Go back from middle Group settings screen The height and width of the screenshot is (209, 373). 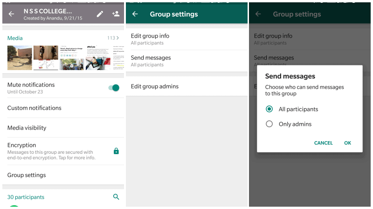pyautogui.click(x=135, y=14)
